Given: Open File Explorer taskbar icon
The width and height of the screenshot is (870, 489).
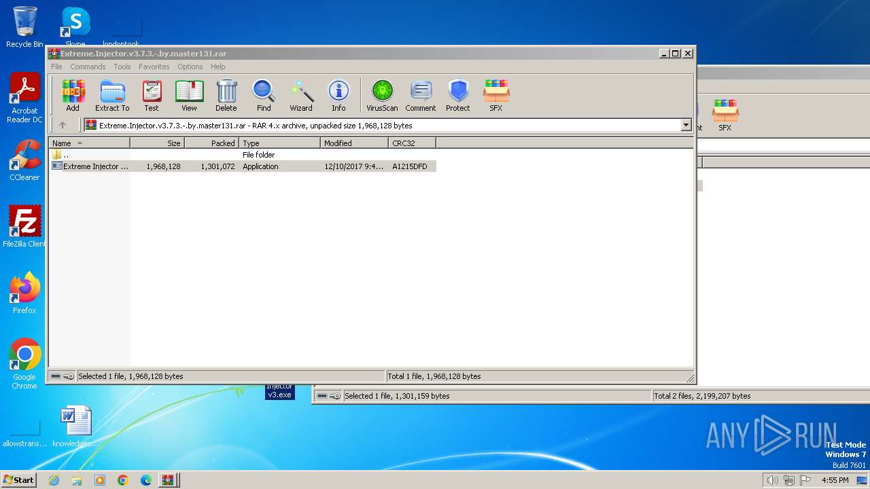Looking at the screenshot, I should click(x=77, y=480).
